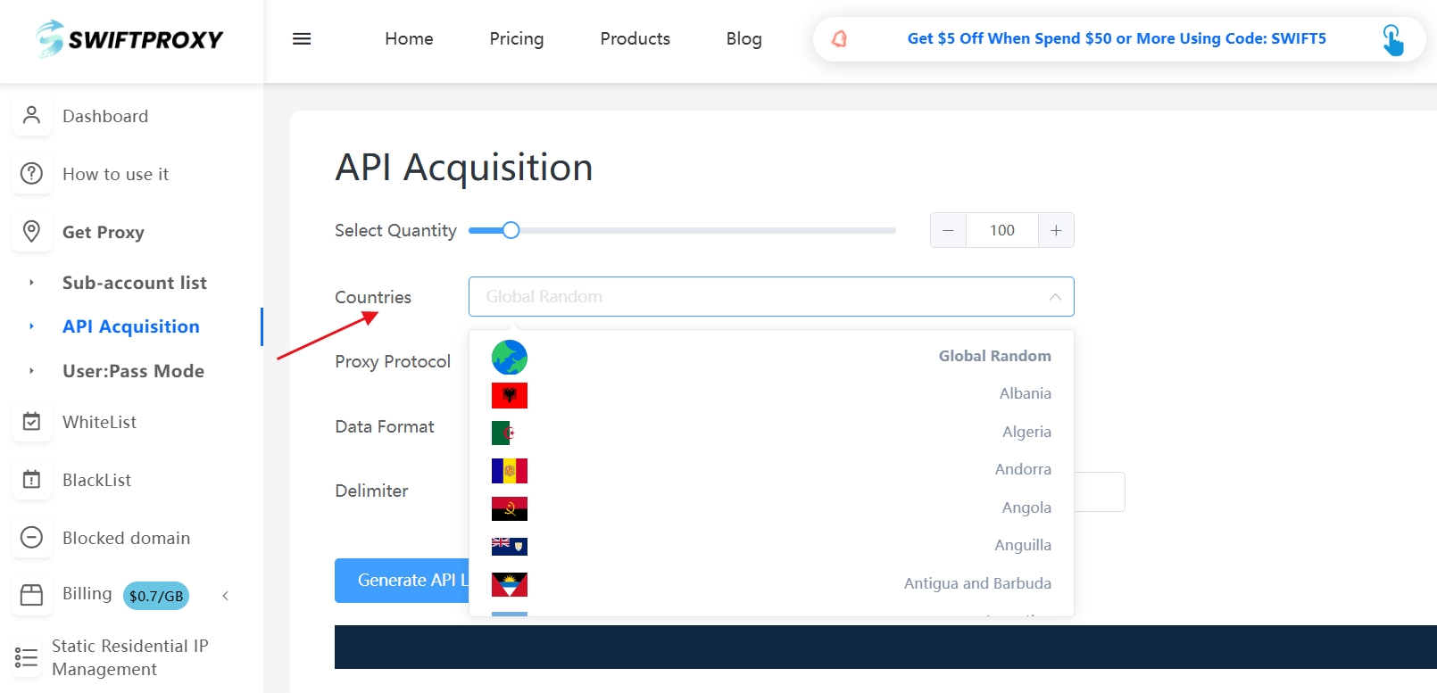
Task: Click the Swiftproxy logo
Action: coord(130,39)
